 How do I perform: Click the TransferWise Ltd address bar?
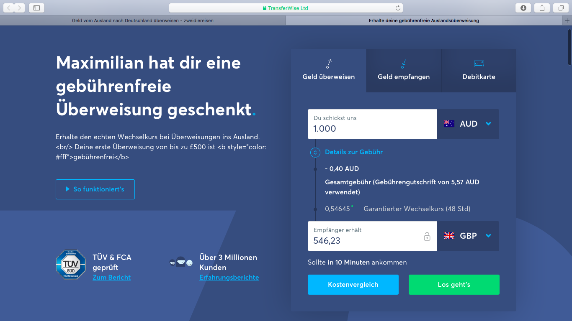[x=286, y=8]
